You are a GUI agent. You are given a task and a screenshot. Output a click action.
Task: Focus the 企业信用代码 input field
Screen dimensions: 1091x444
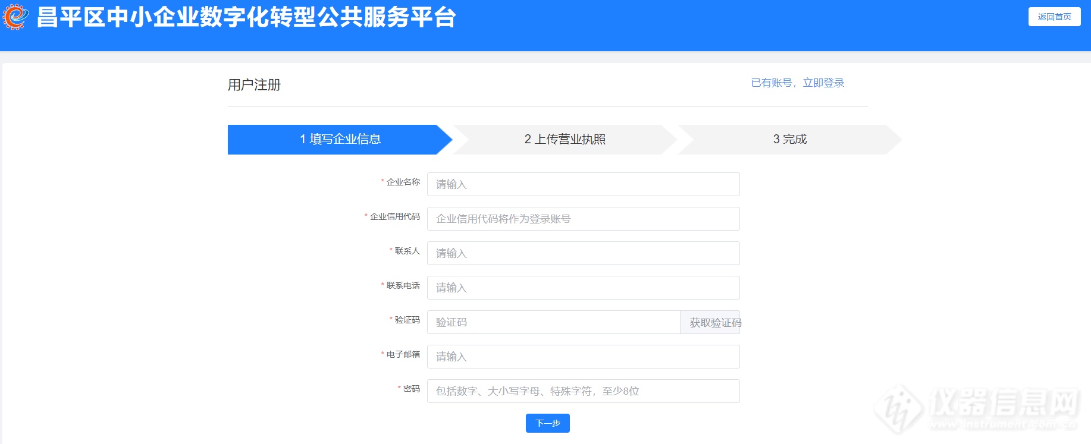pos(584,219)
